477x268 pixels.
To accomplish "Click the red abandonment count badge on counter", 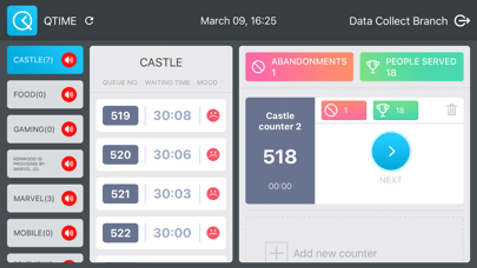I will point(344,110).
